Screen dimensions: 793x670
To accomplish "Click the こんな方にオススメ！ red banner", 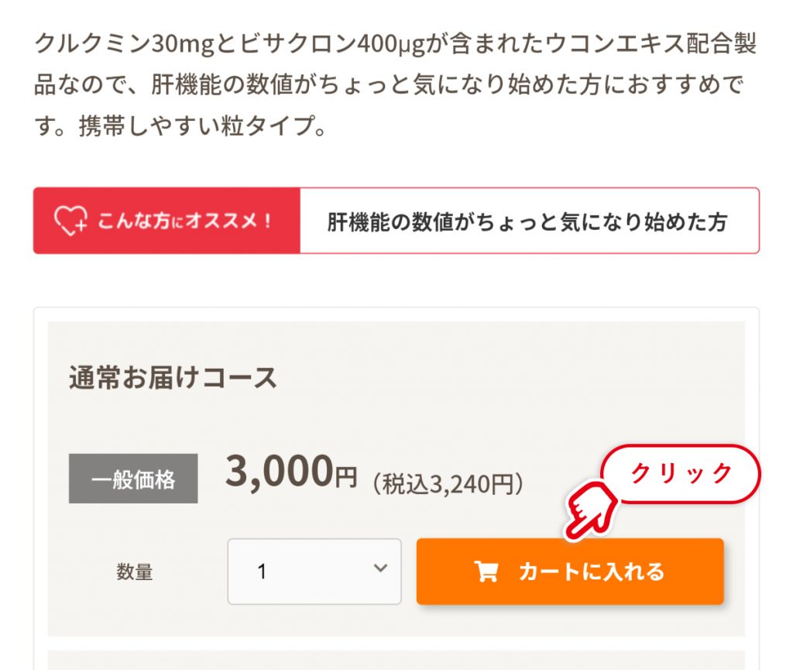I will pyautogui.click(x=167, y=221).
